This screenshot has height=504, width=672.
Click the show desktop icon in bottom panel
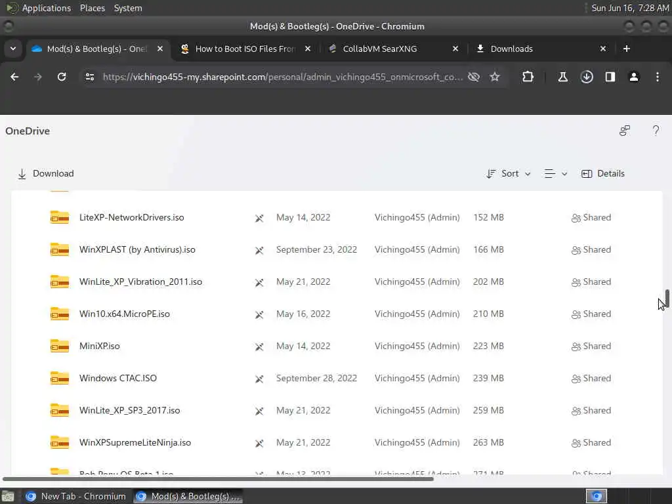pyautogui.click(x=8, y=496)
